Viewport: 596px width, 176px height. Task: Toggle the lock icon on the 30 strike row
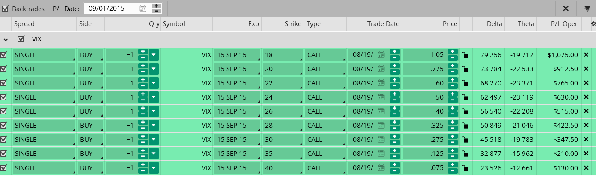(465, 139)
